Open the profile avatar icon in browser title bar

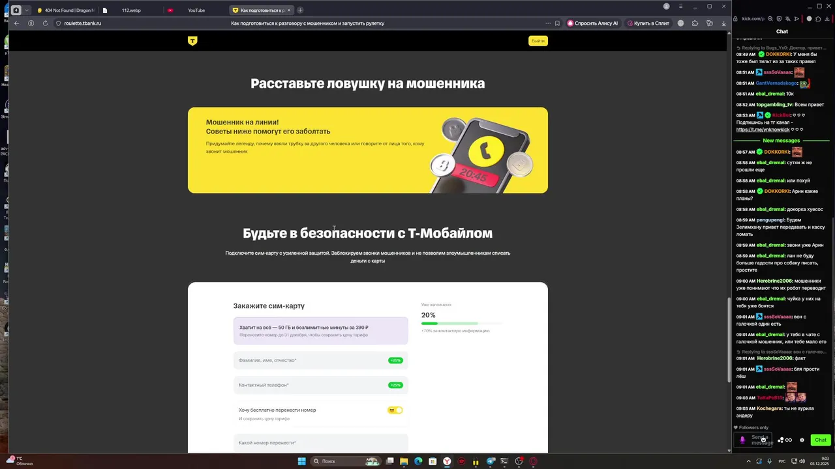[666, 7]
